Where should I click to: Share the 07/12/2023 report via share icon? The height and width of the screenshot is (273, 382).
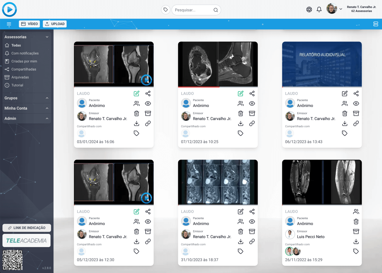(252, 93)
